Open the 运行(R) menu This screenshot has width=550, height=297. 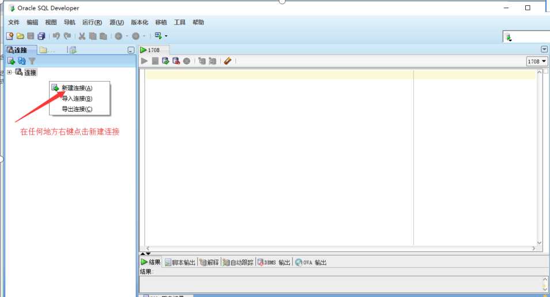click(x=92, y=22)
